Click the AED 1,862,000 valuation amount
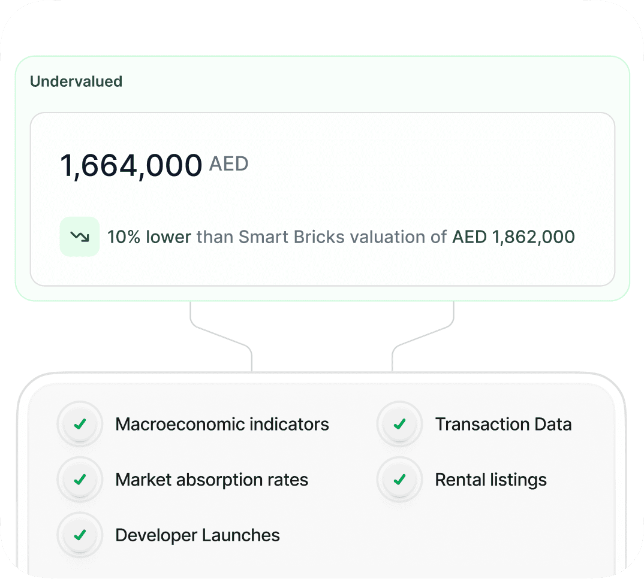The height and width of the screenshot is (579, 644). (x=513, y=237)
